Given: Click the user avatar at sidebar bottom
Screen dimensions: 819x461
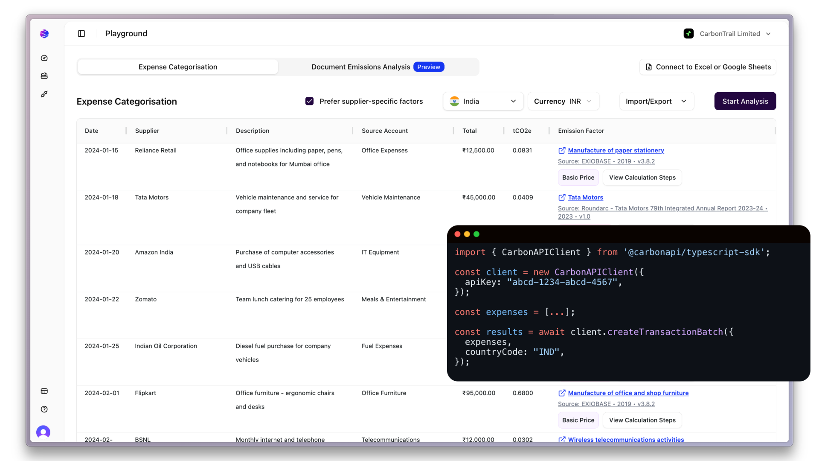Looking at the screenshot, I should click(x=43, y=432).
